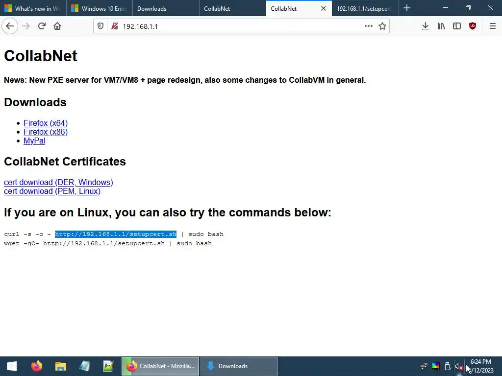Click the forward navigation arrow
Screen dimensions: 502x376
click(x=26, y=26)
